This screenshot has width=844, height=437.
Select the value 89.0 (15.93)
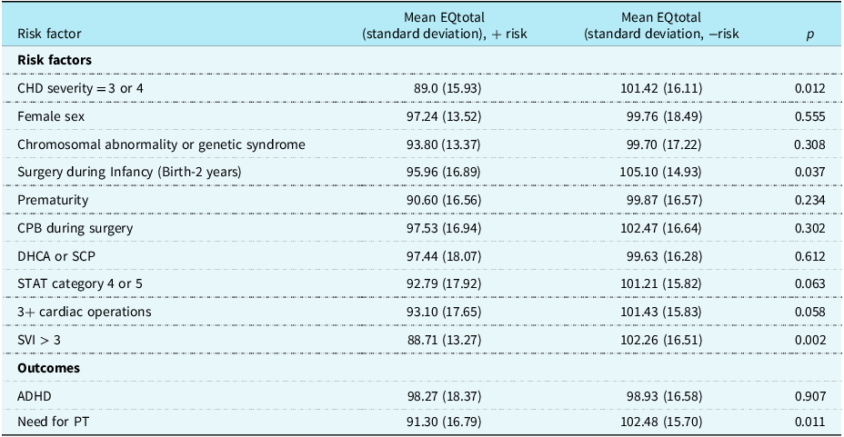(447, 88)
